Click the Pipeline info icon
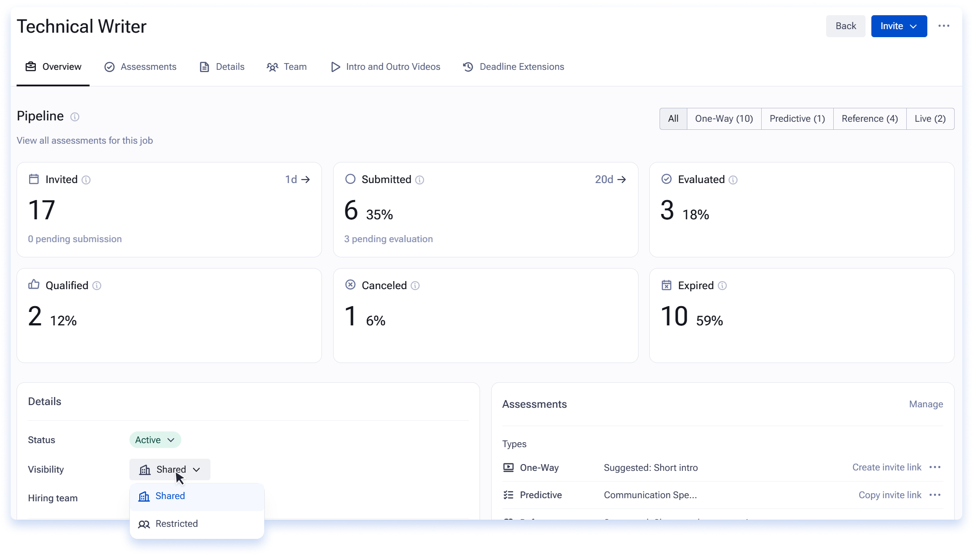 point(75,117)
